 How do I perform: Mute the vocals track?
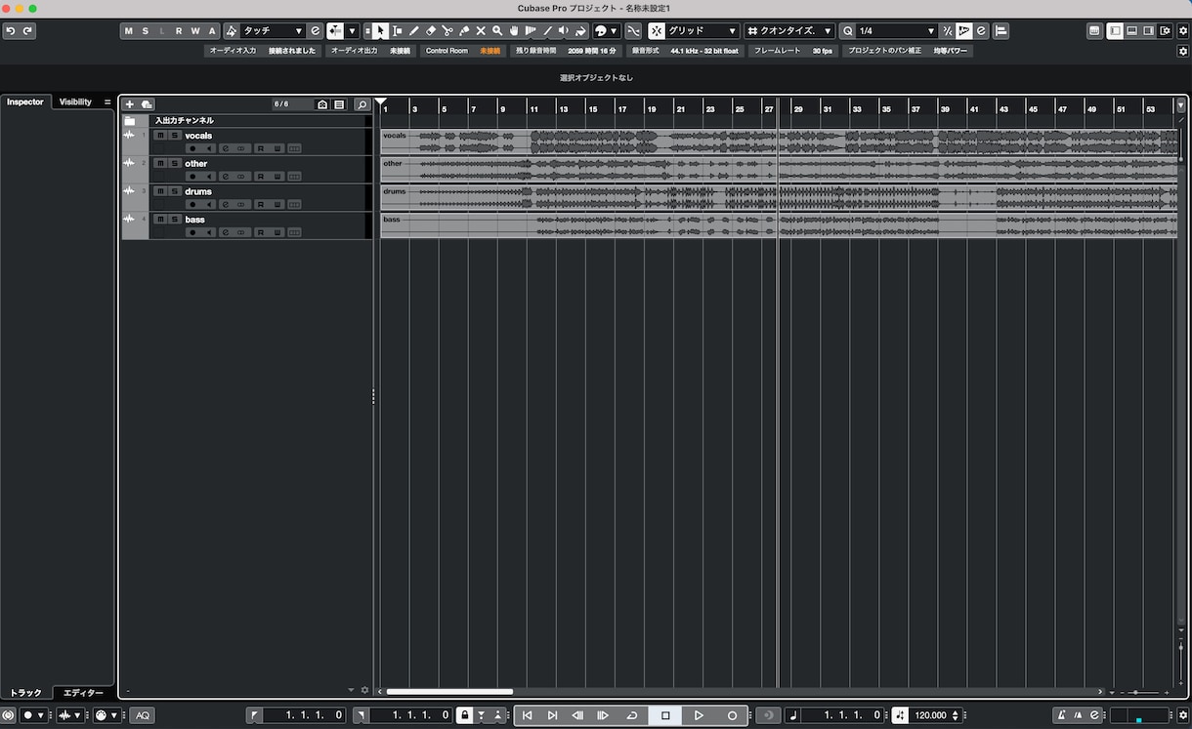point(160,136)
